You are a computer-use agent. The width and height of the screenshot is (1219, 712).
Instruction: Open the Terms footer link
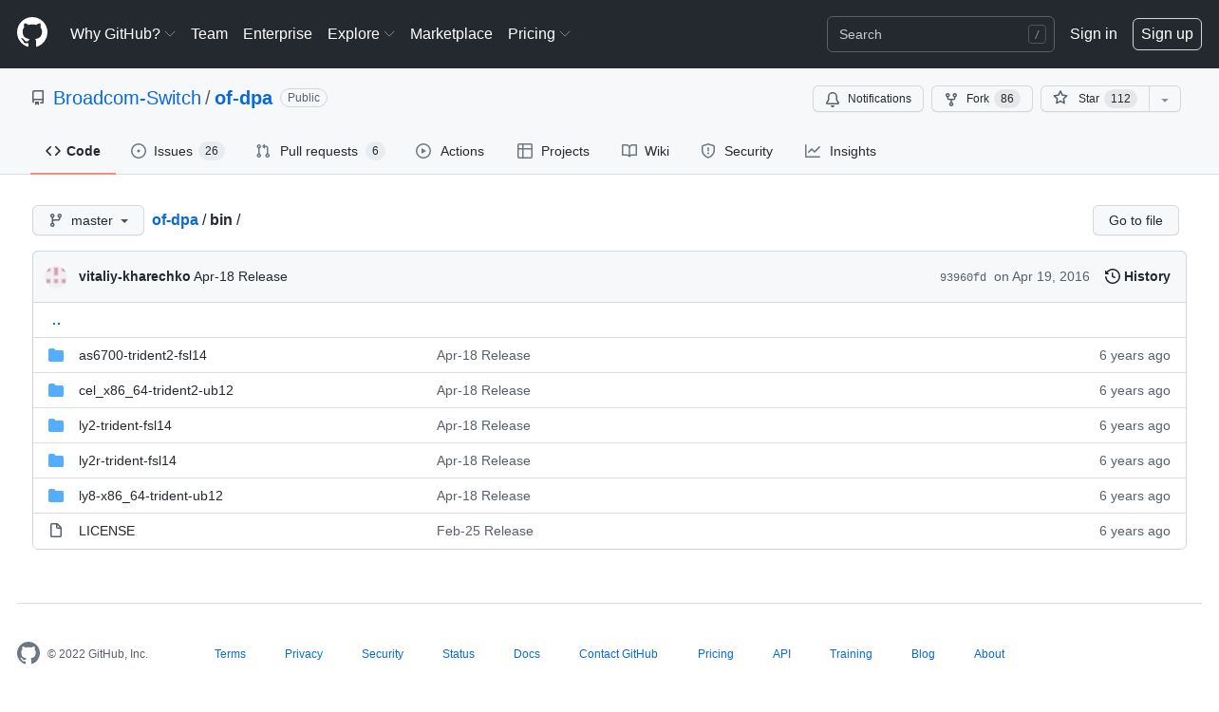click(230, 654)
